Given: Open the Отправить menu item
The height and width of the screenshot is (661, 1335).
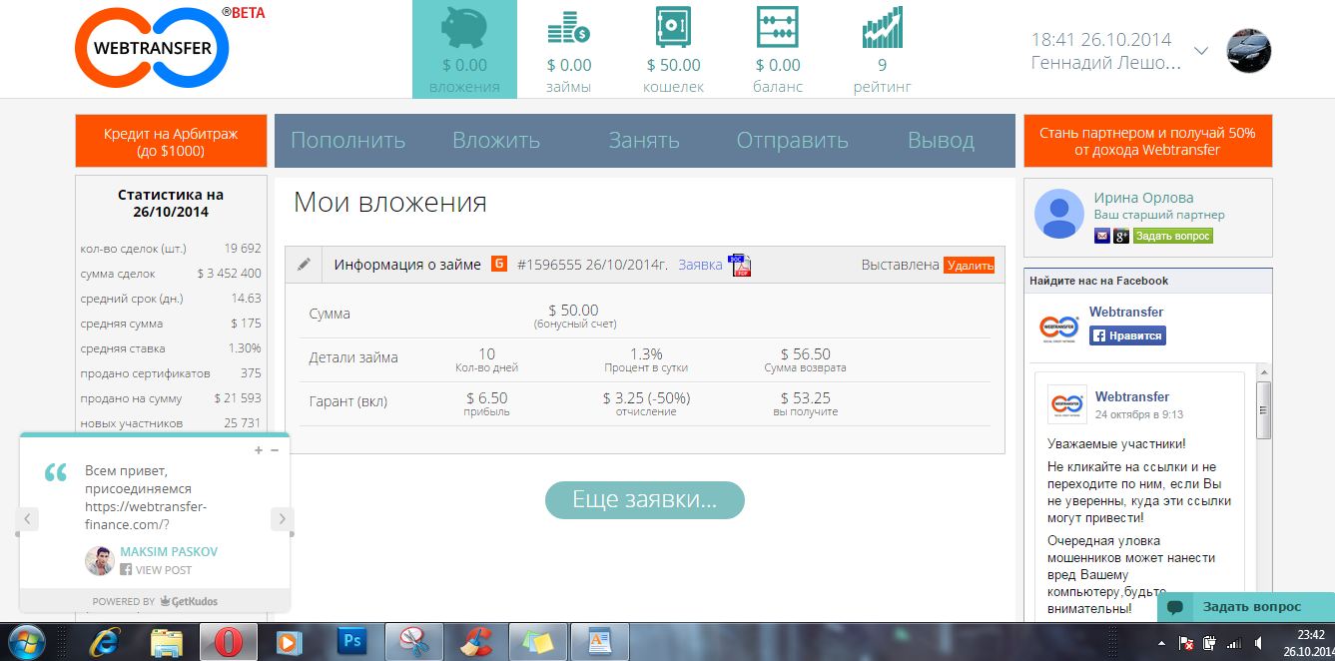Looking at the screenshot, I should [793, 141].
